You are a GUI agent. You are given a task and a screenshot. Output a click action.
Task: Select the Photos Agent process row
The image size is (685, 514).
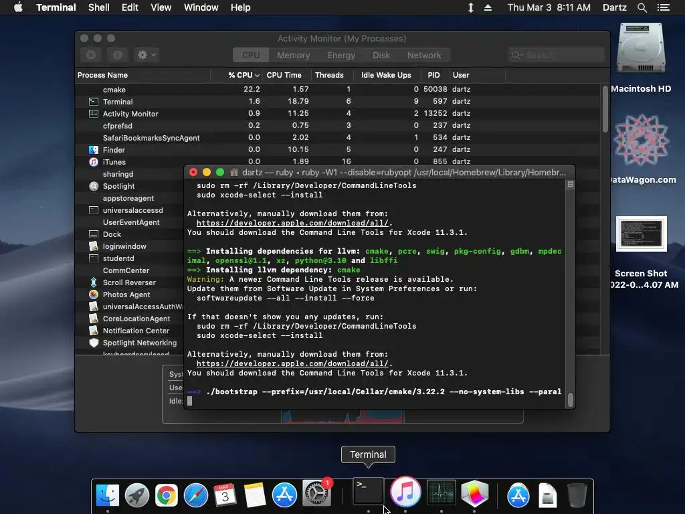(129, 294)
